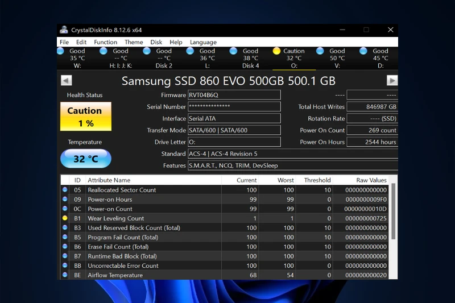Click raw value 000000000725
Viewport: 455px width, 303px height.
(x=366, y=218)
